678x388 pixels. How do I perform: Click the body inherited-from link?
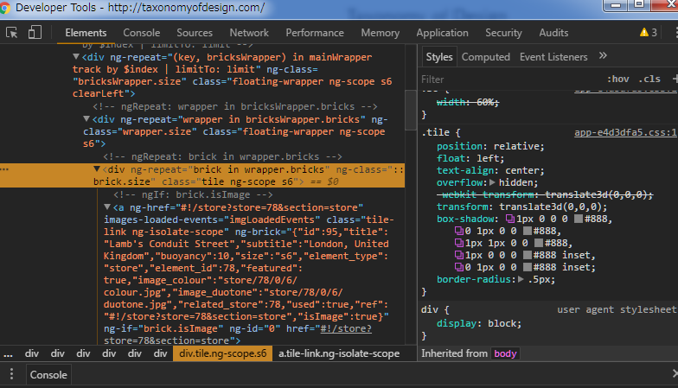[504, 353]
